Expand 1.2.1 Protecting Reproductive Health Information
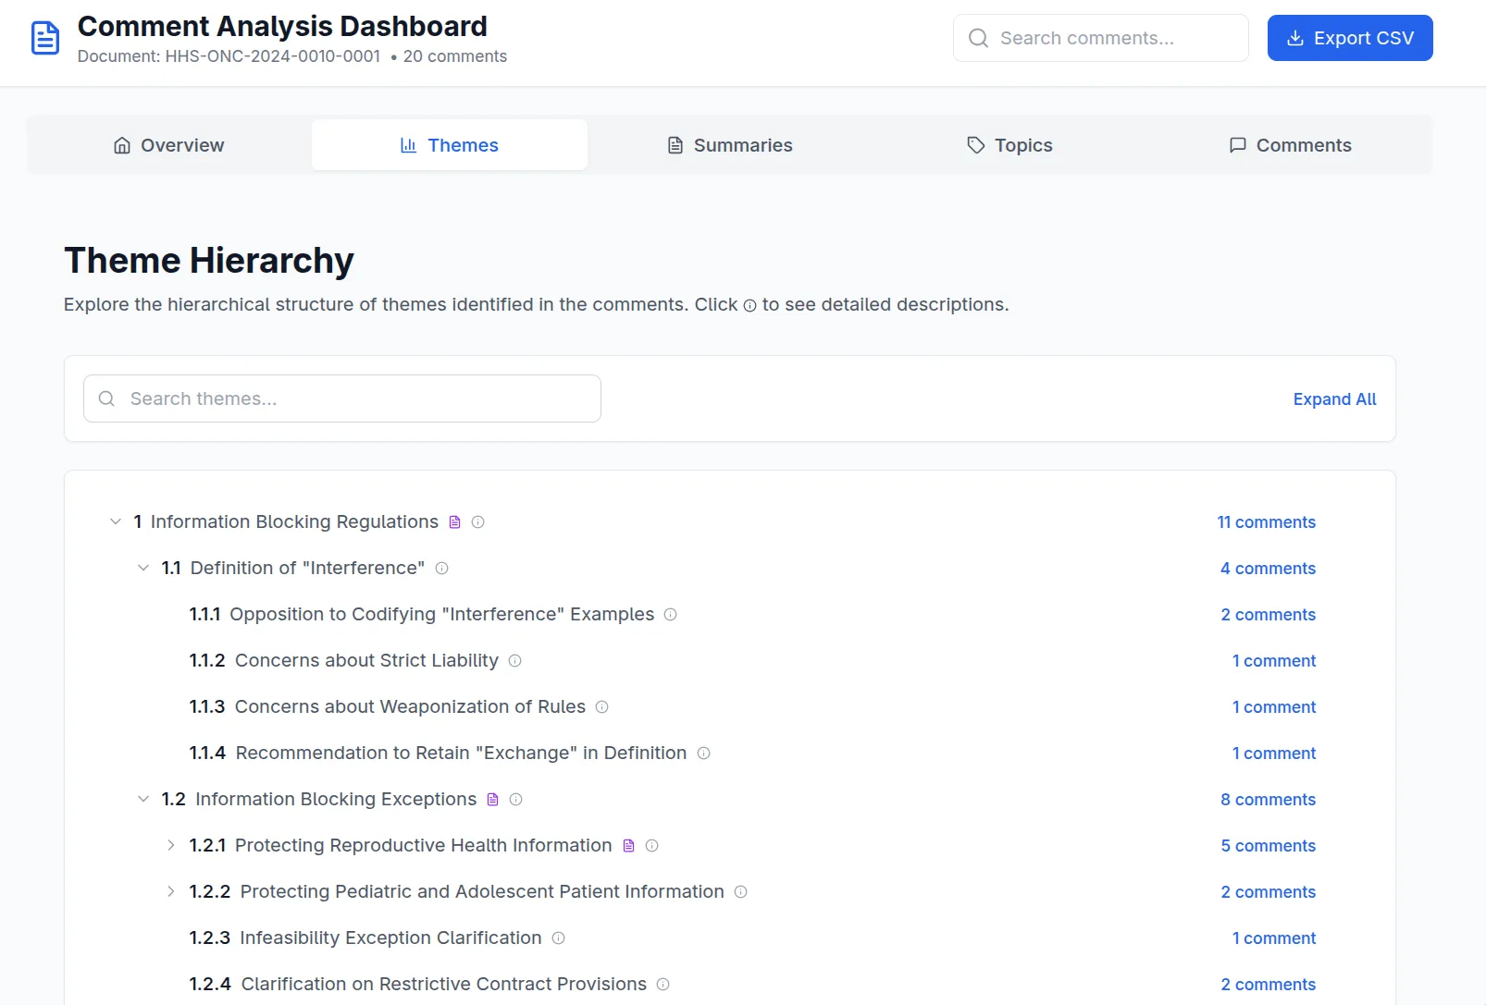 (x=171, y=845)
